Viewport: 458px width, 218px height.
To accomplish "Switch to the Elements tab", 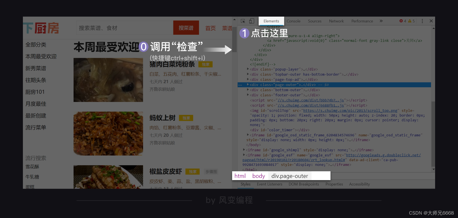I will (271, 21).
